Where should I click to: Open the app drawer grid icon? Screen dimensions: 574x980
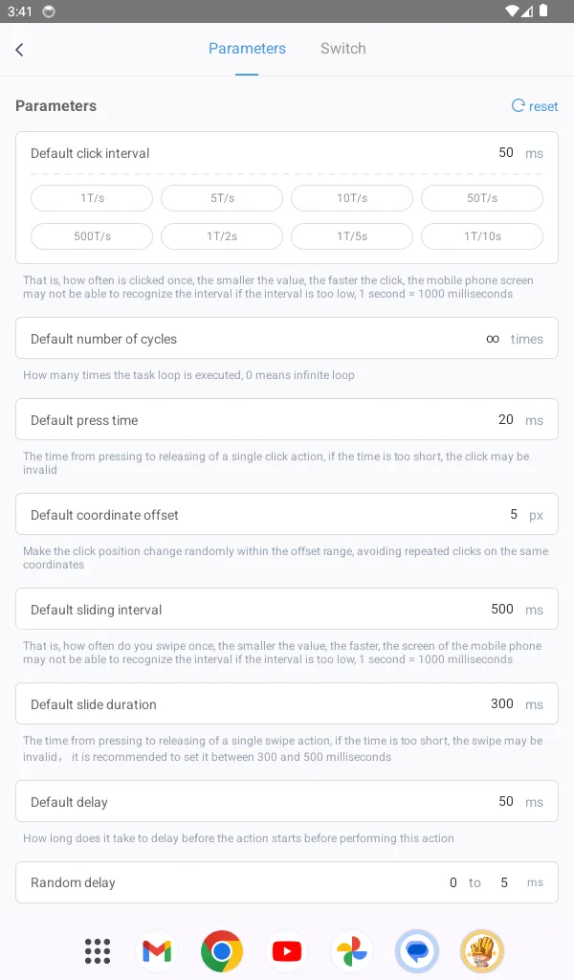click(97, 951)
